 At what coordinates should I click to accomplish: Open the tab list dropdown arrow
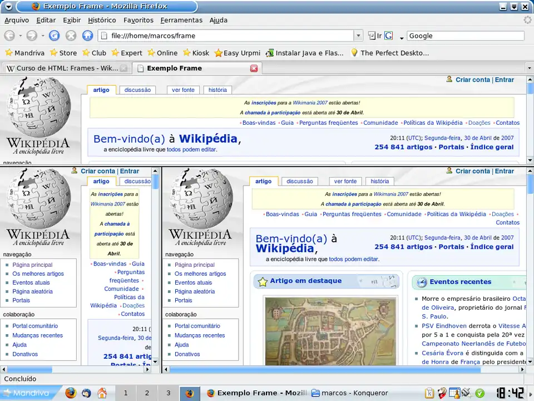pos(528,69)
